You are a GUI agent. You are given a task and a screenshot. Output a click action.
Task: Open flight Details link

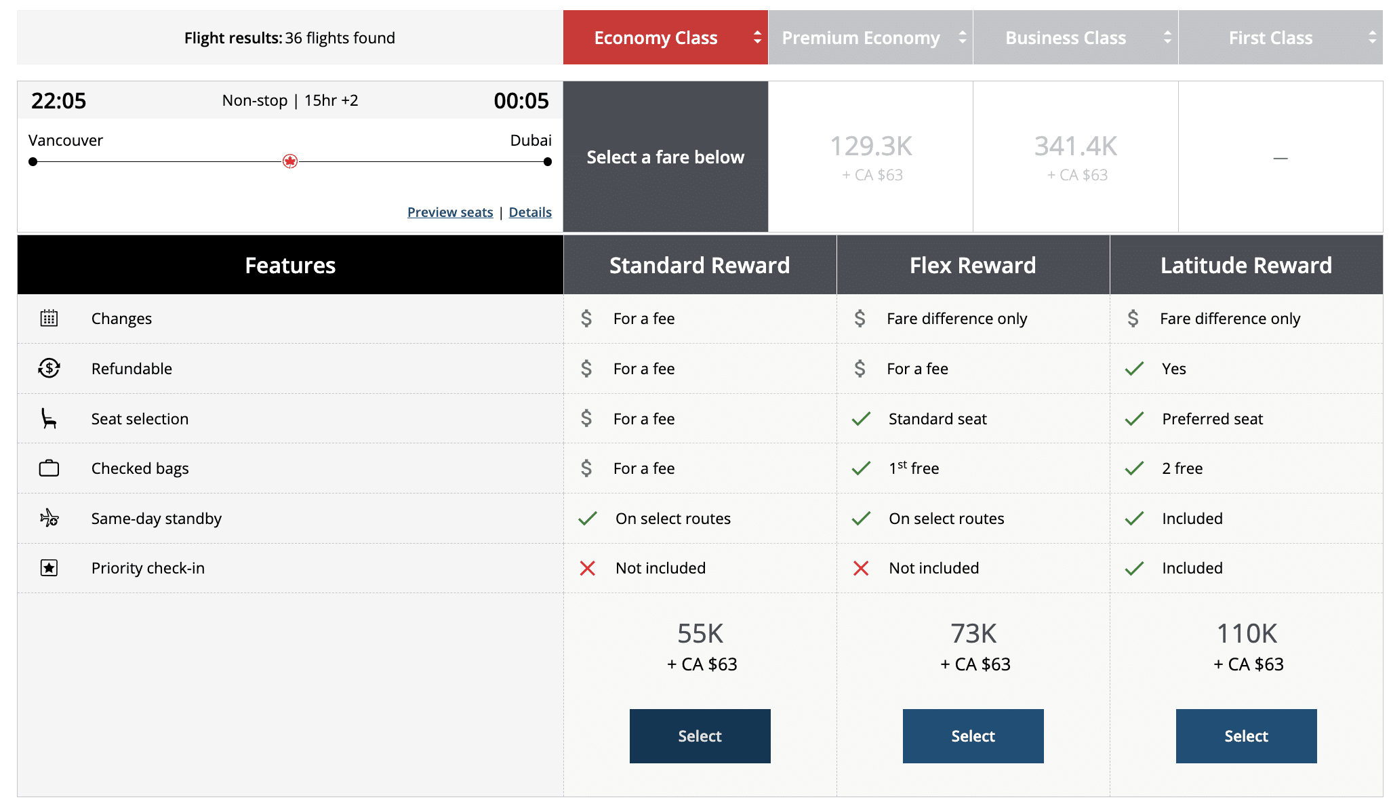click(x=530, y=212)
